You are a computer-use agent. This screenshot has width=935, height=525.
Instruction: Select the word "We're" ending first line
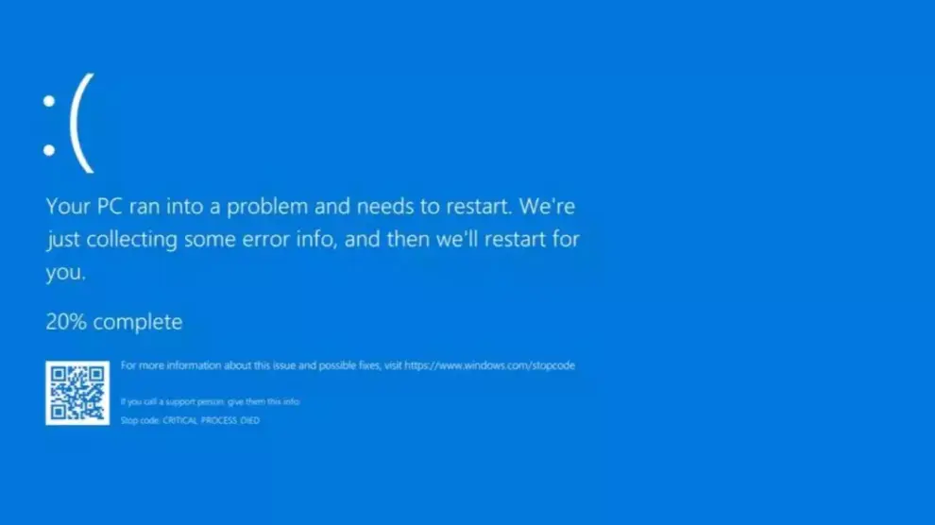point(547,206)
